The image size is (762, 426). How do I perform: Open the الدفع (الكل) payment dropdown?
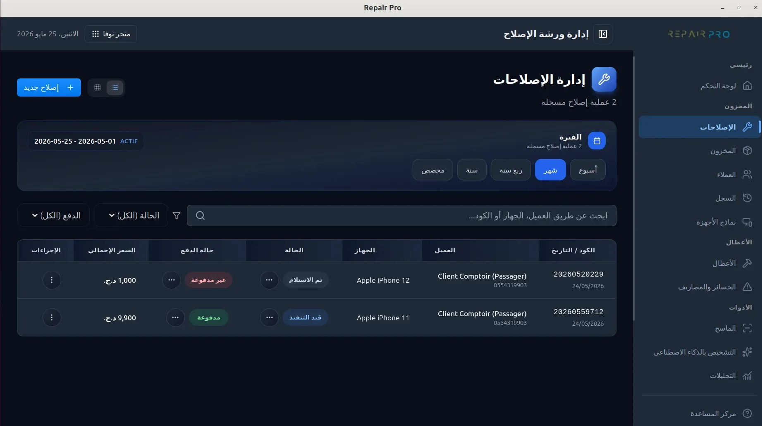[53, 215]
